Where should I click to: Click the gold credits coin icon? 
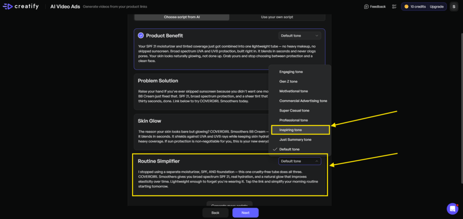click(406, 7)
